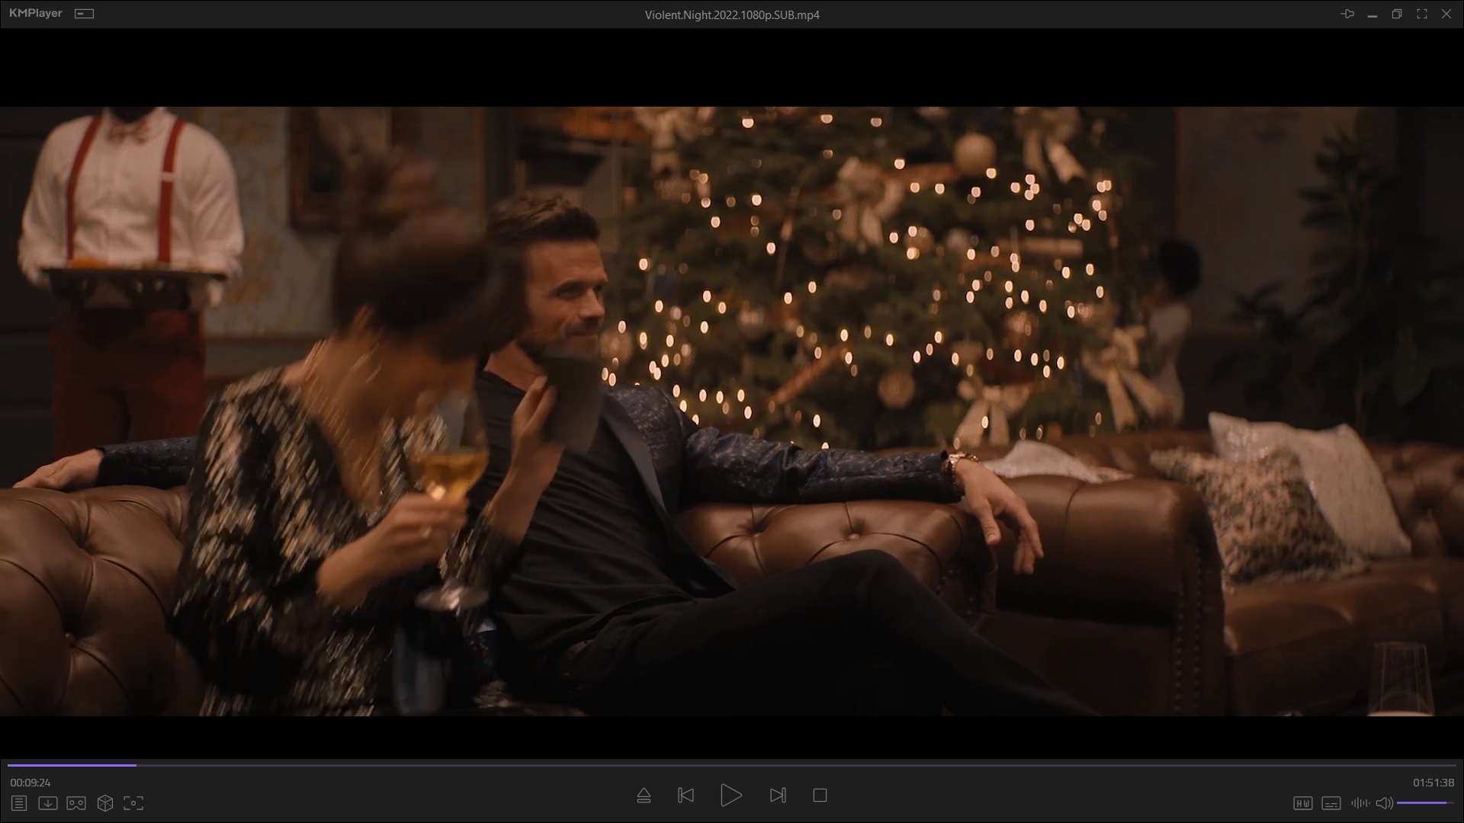The height and width of the screenshot is (823, 1464).
Task: Pin the window always on top
Action: 1347,14
